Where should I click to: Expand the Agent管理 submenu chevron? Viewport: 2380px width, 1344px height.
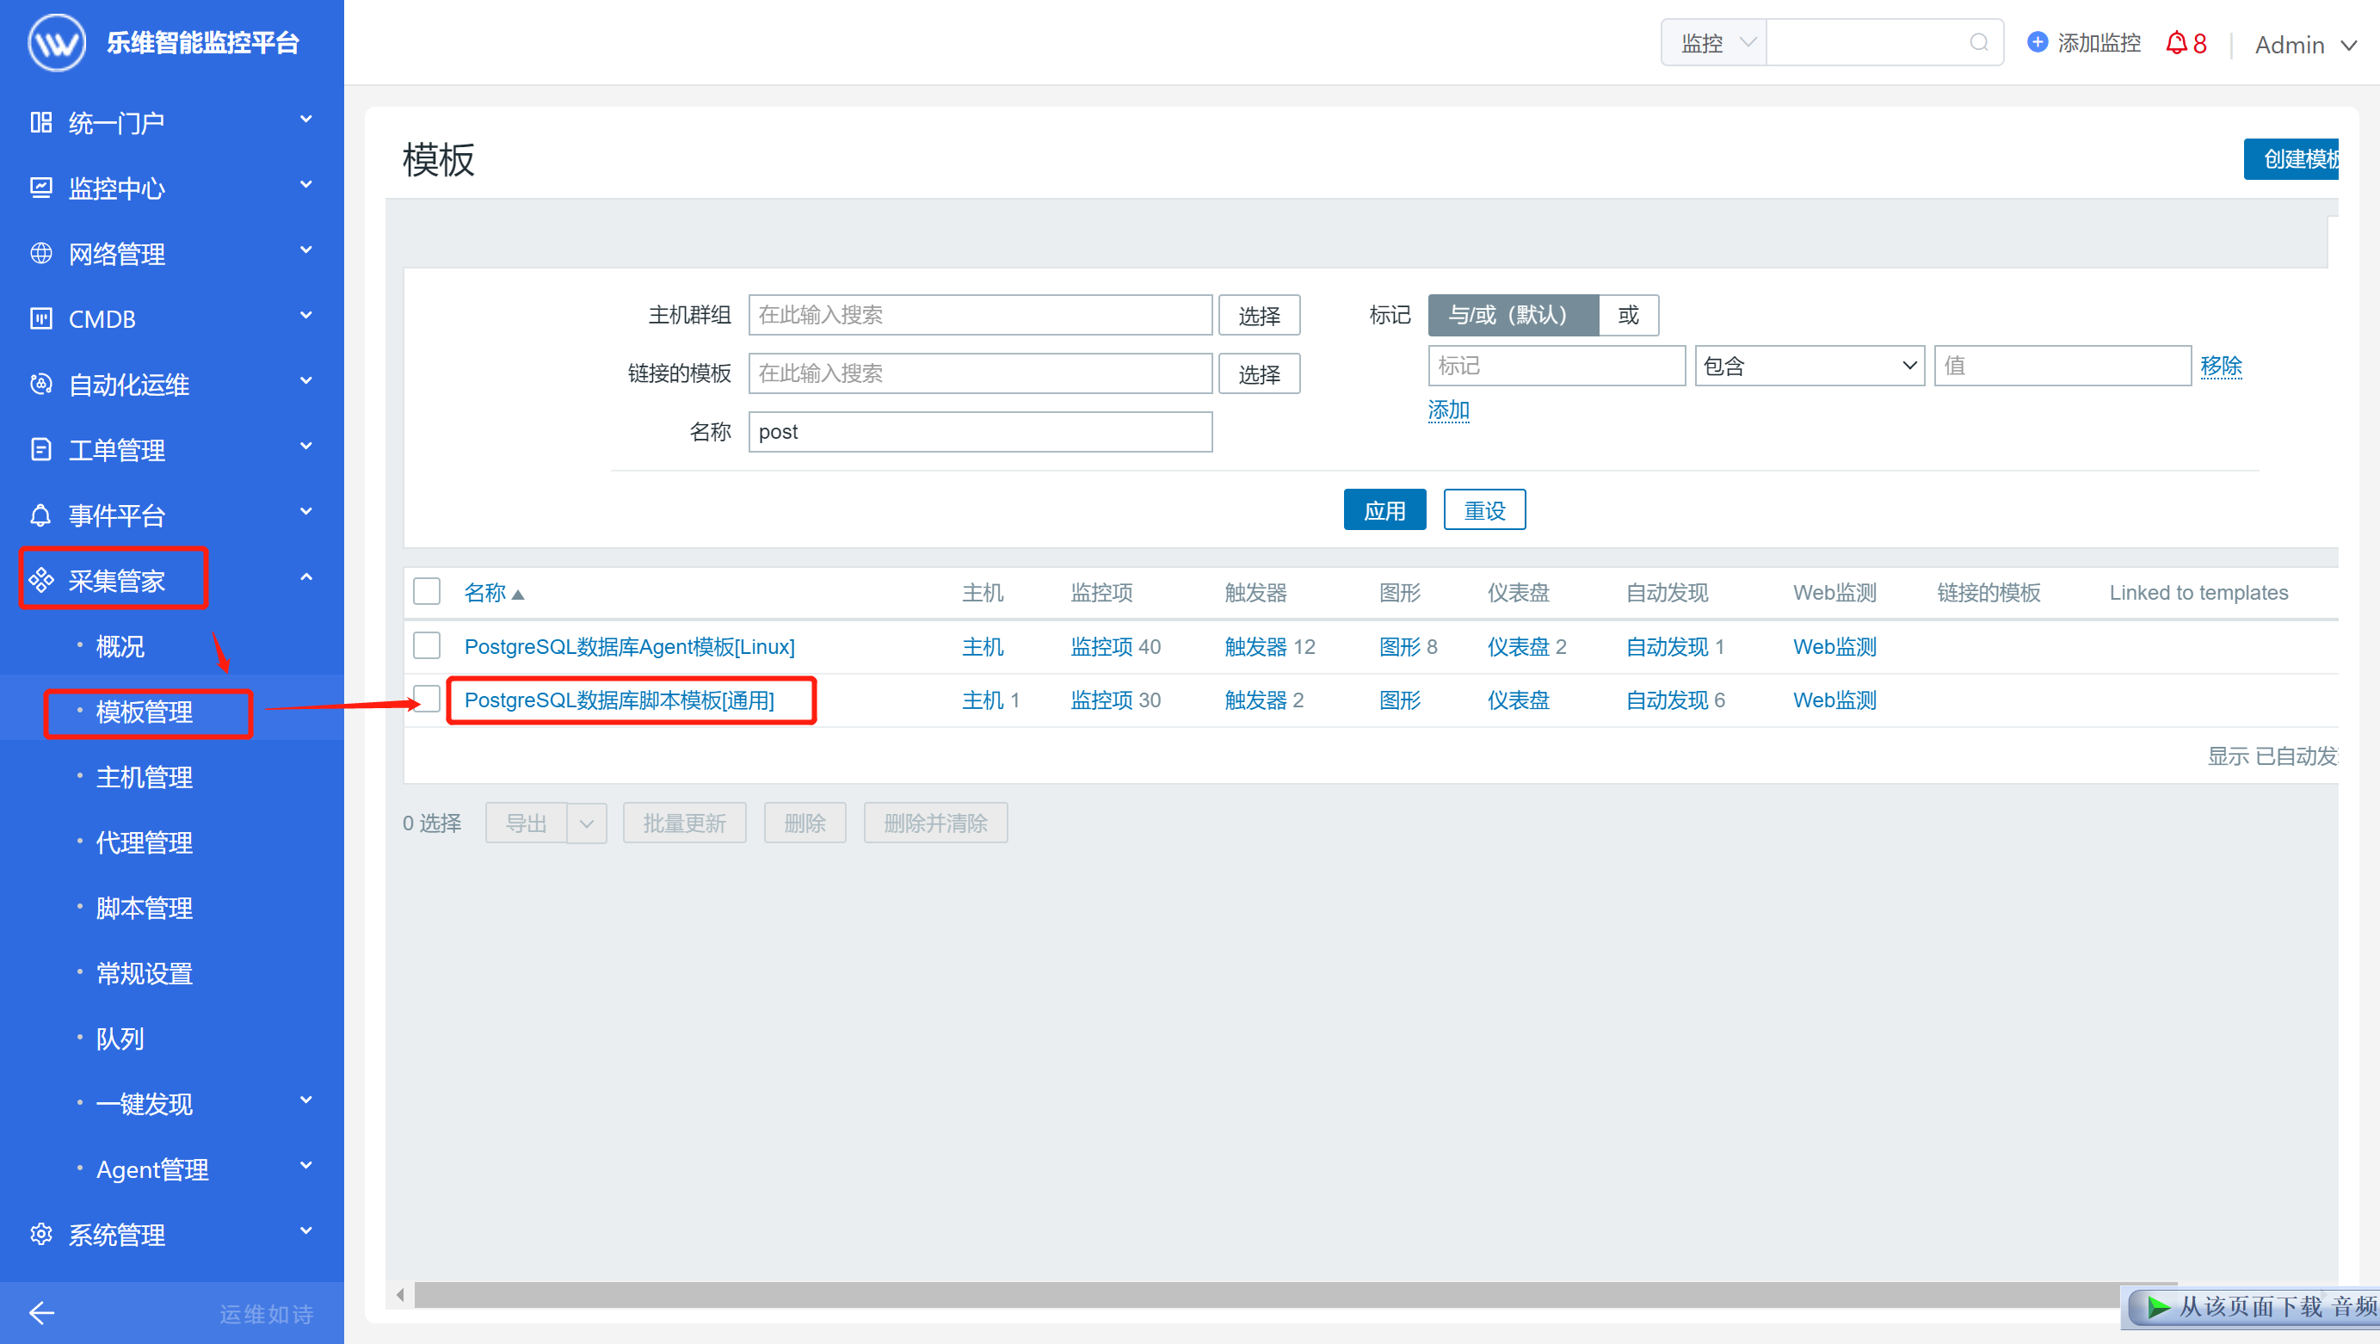tap(305, 1166)
